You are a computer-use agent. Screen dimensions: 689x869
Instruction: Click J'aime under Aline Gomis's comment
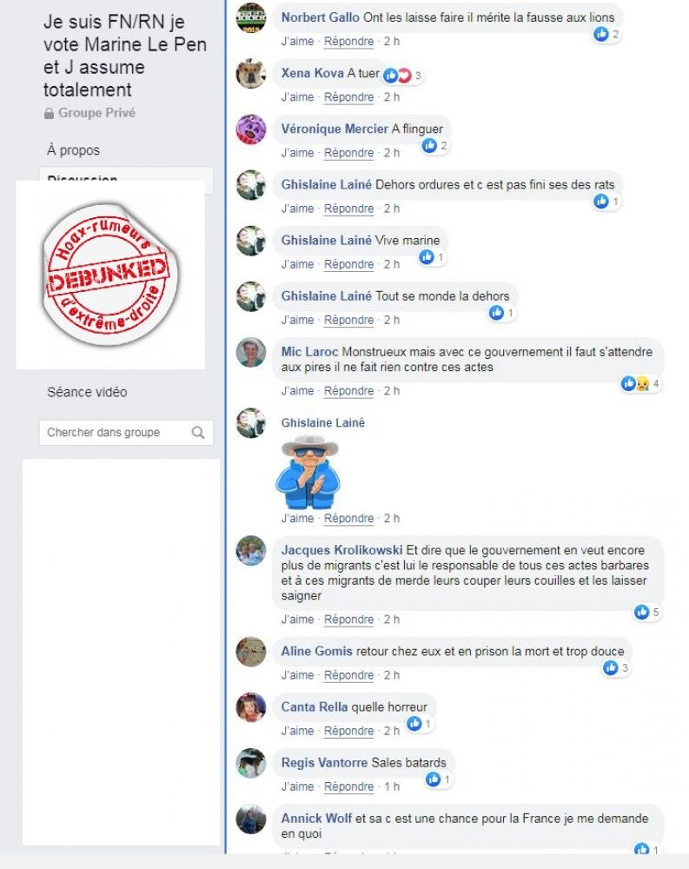(298, 675)
